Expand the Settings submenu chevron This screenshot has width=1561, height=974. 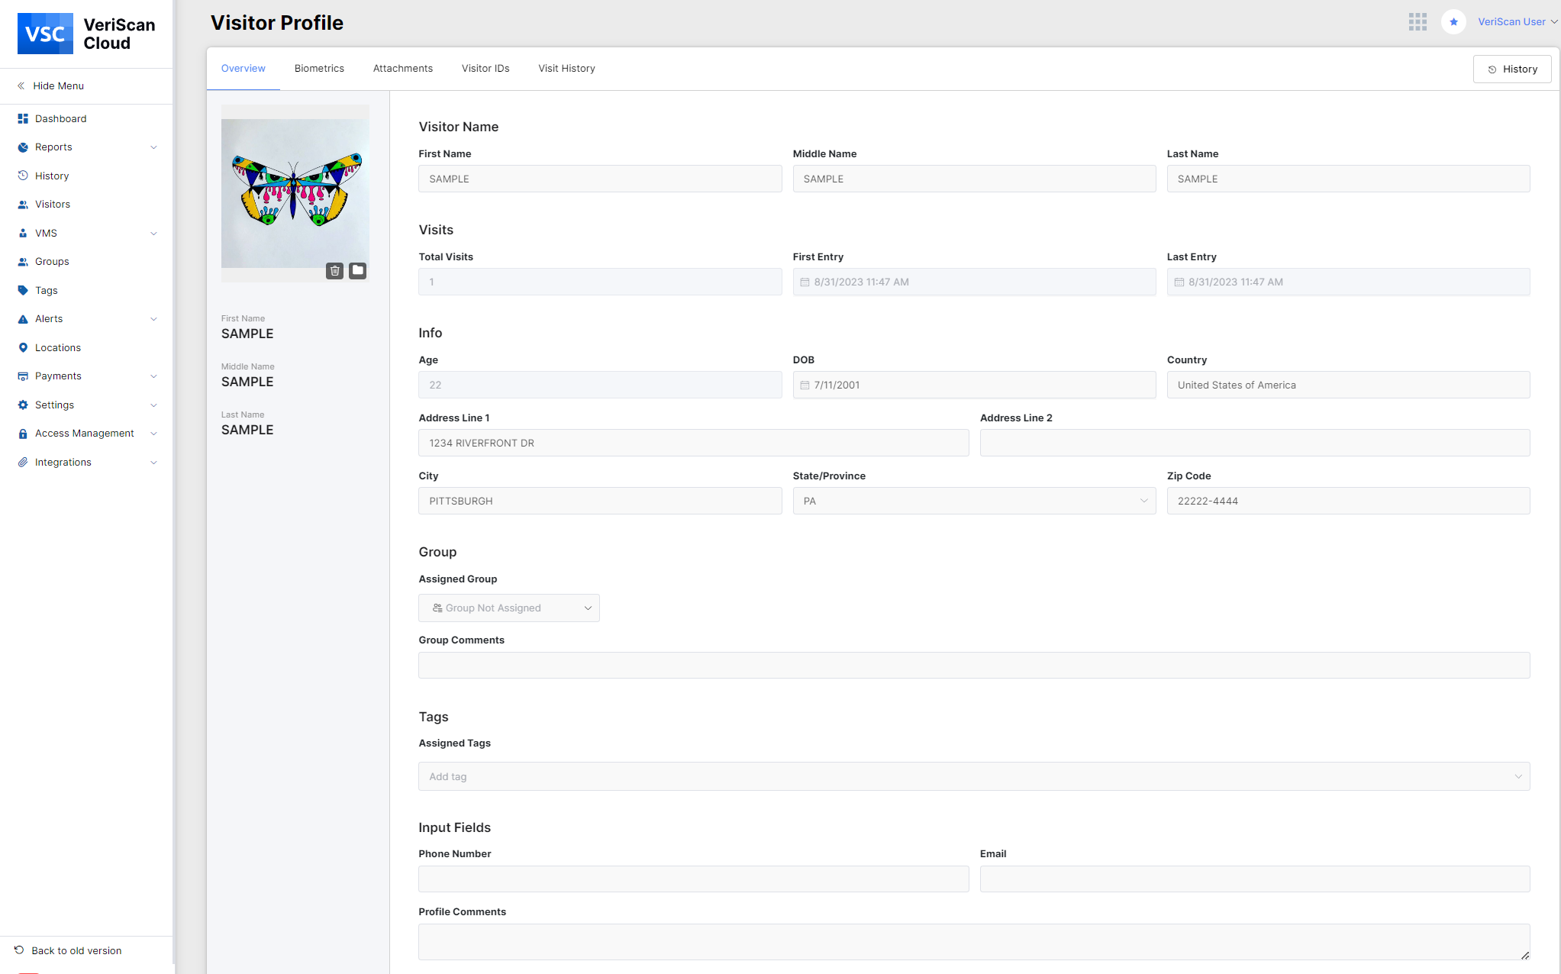(x=153, y=405)
